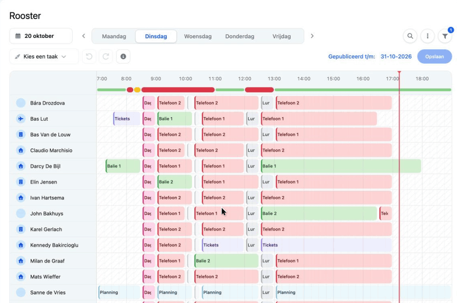The width and height of the screenshot is (457, 303).
Task: Click airplane icon next to Bas Lut
Action: pos(21,119)
